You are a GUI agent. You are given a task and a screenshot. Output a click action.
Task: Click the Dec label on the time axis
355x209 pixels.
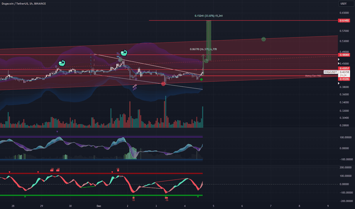pos(99,206)
